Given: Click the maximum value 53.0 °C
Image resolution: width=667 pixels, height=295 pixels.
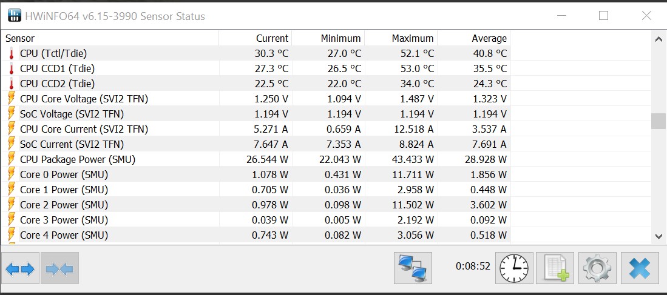Looking at the screenshot, I should coord(417,69).
